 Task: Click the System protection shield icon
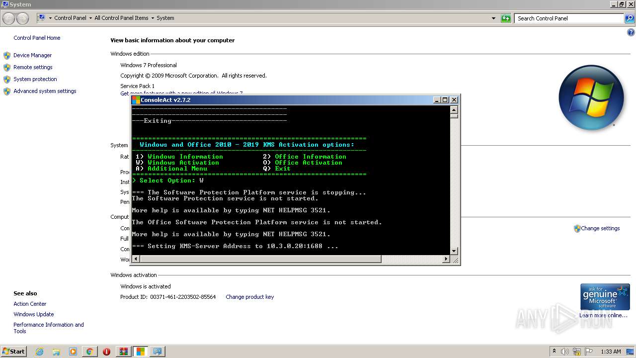[7, 79]
